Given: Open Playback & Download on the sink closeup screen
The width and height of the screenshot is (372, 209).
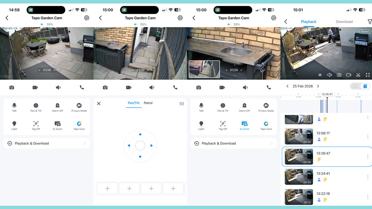Looking at the screenshot, I should coord(234,143).
